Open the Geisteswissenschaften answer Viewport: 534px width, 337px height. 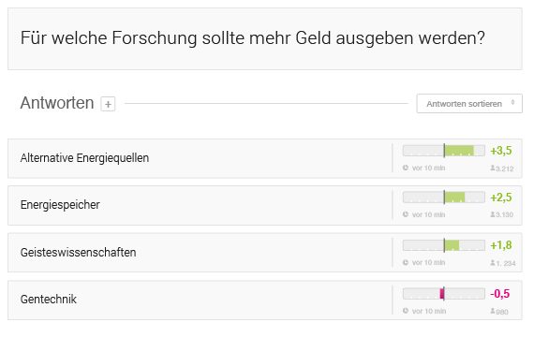pos(78,252)
